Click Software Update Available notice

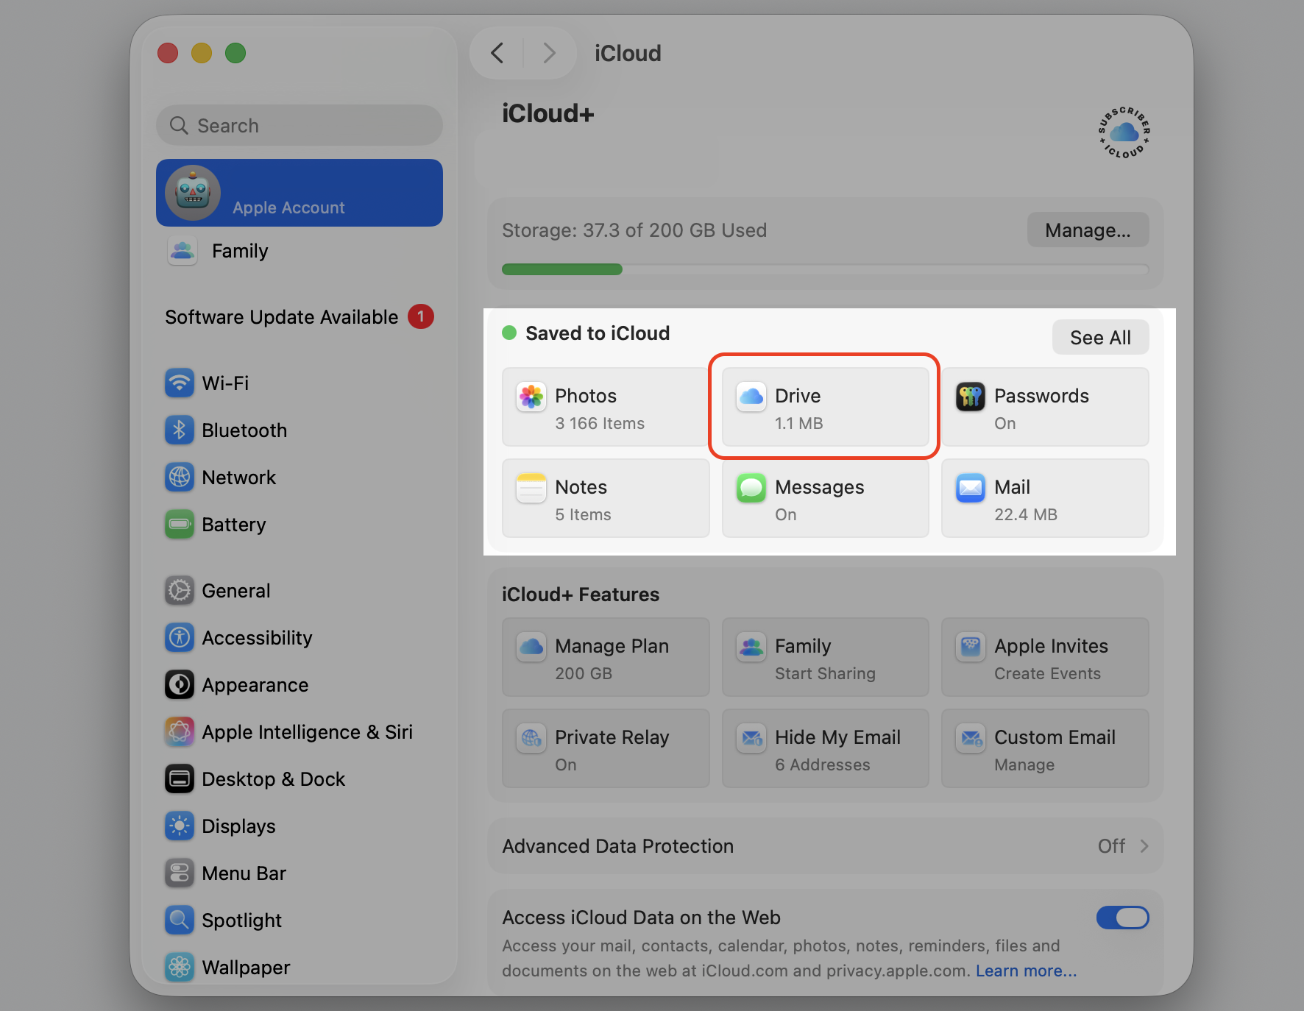(300, 317)
